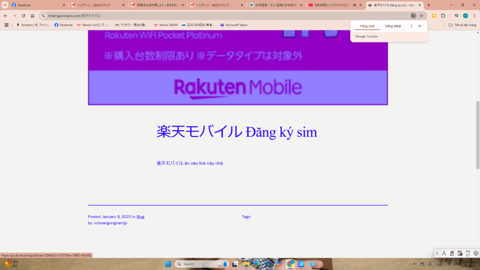480x270 pixels.
Task: Open the Microsoft Teams bookmark
Action: (234, 25)
